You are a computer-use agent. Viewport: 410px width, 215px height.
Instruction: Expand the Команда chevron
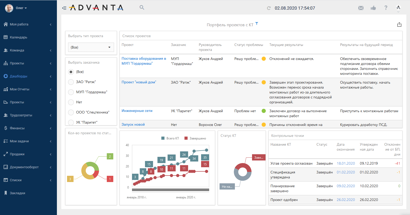pyautogui.click(x=51, y=50)
